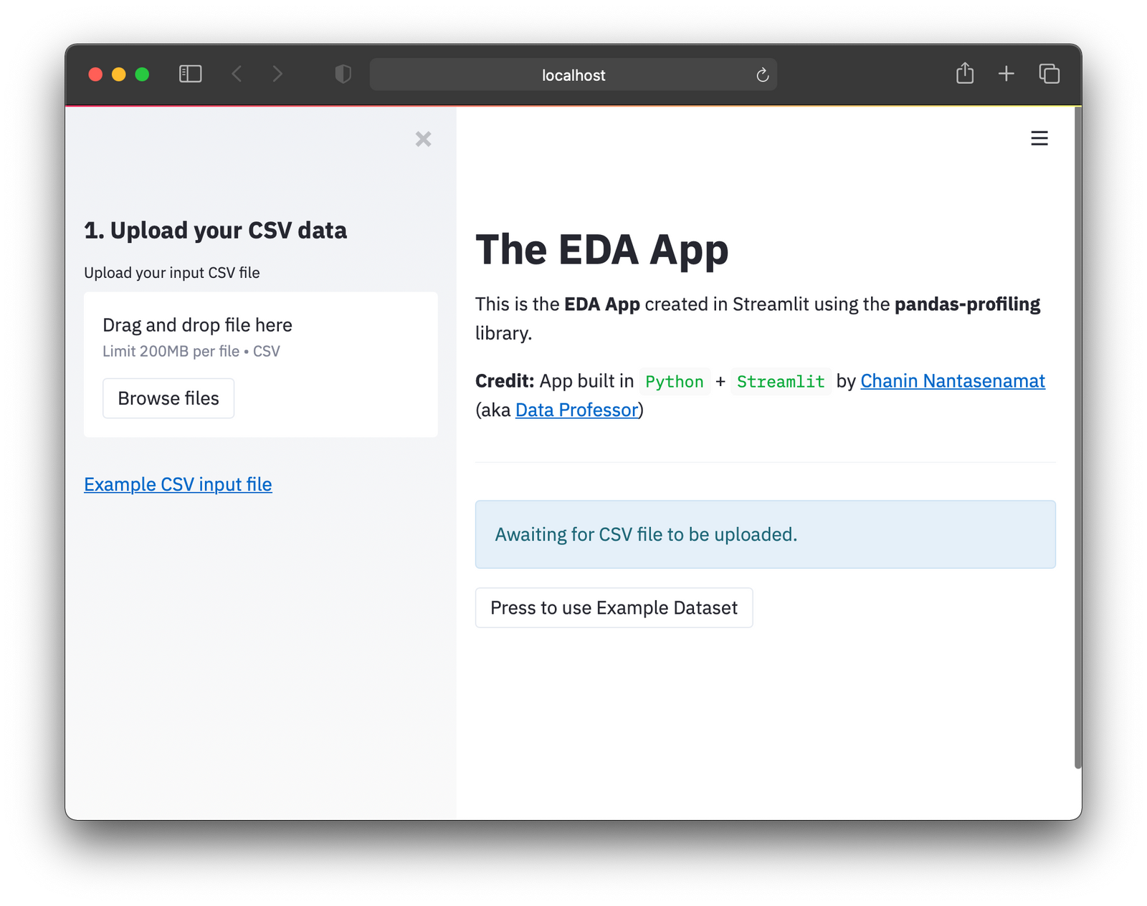Click the tab overview icon

point(1048,73)
